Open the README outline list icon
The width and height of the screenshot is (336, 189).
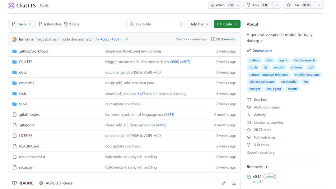234,183
